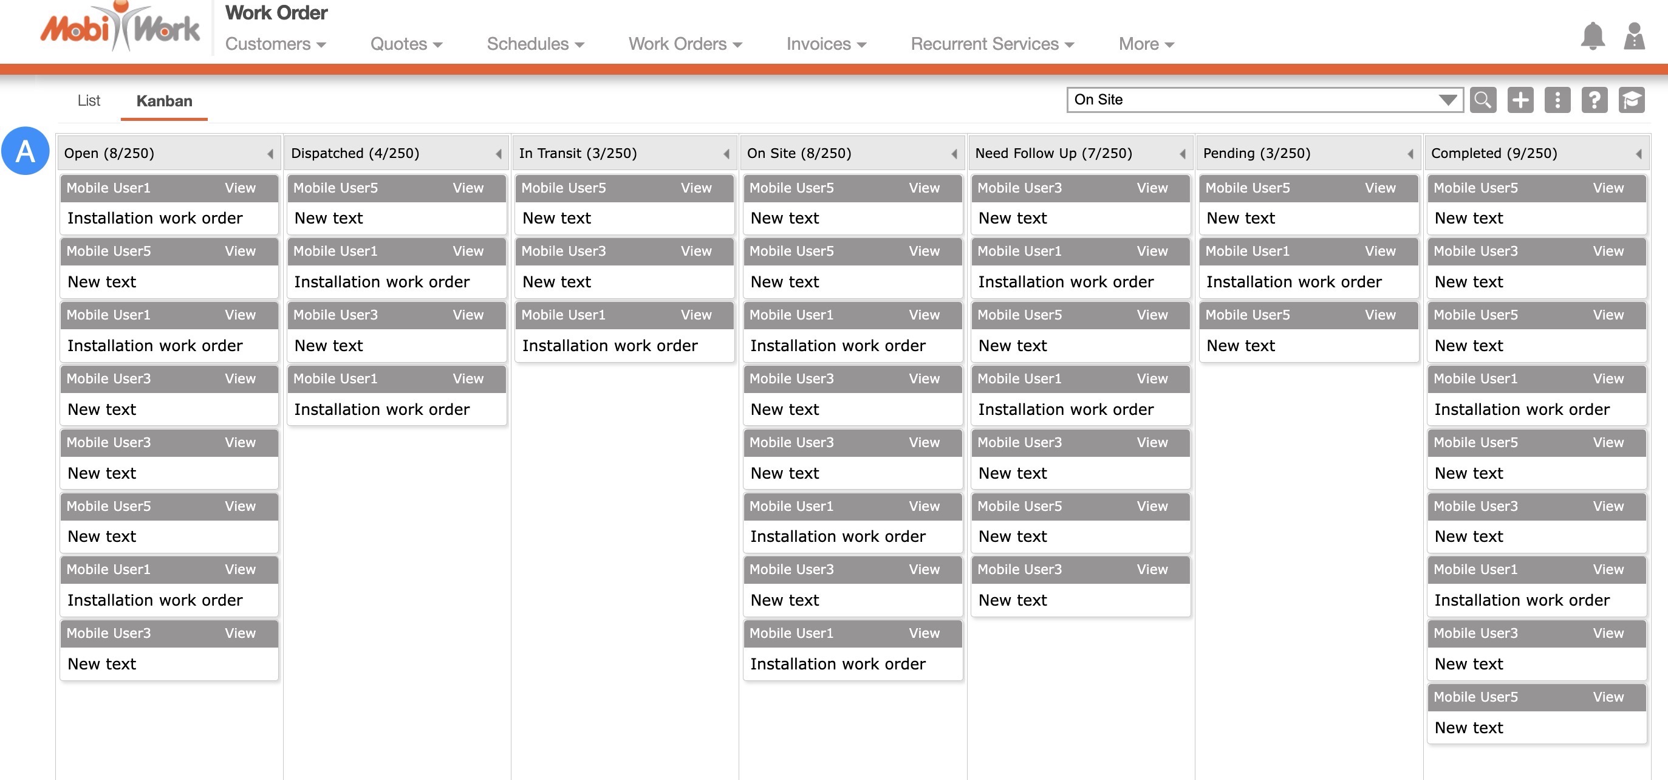1668x780 pixels.
Task: Open the Work Orders menu
Action: [685, 44]
